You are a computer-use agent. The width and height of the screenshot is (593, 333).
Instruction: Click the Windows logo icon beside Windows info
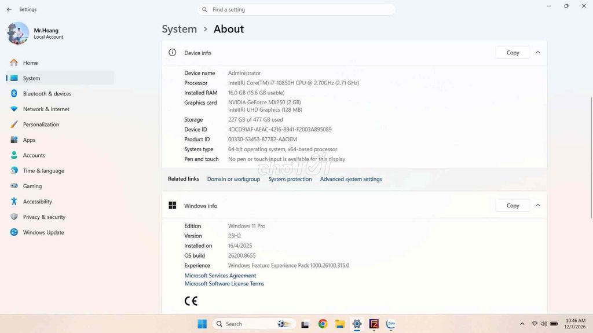[173, 206]
